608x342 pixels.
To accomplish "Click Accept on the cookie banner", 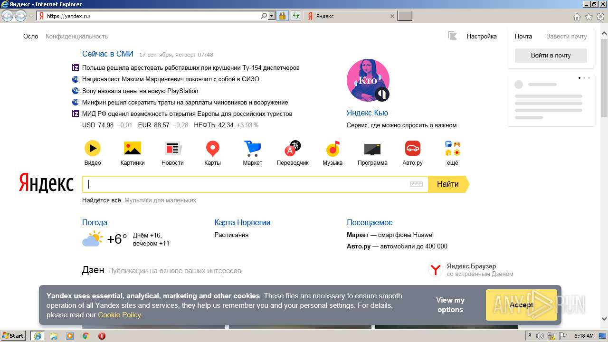I will (x=522, y=305).
